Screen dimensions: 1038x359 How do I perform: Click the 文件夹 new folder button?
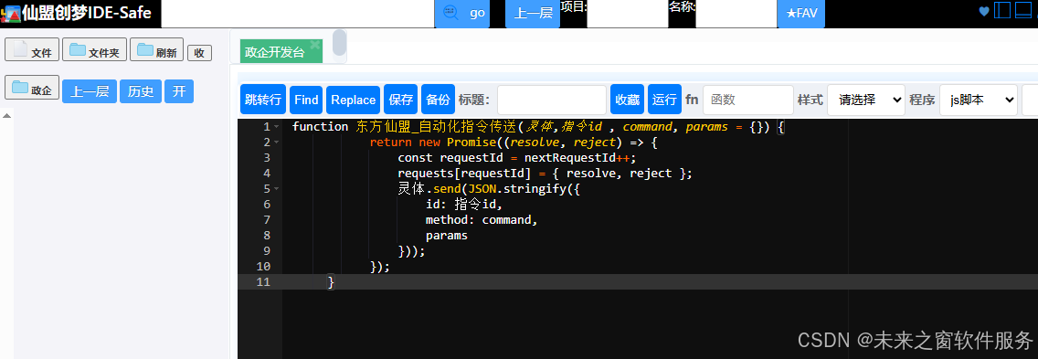point(94,49)
